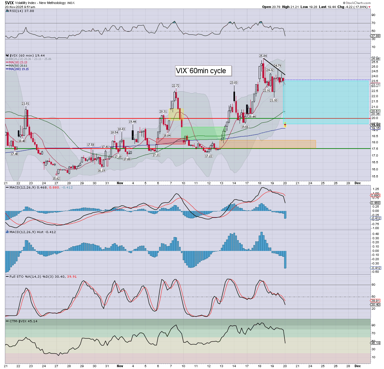Viewport: 384px width, 369px height.
Task: Click the green shaded gap rectangle
Action: (x=203, y=131)
